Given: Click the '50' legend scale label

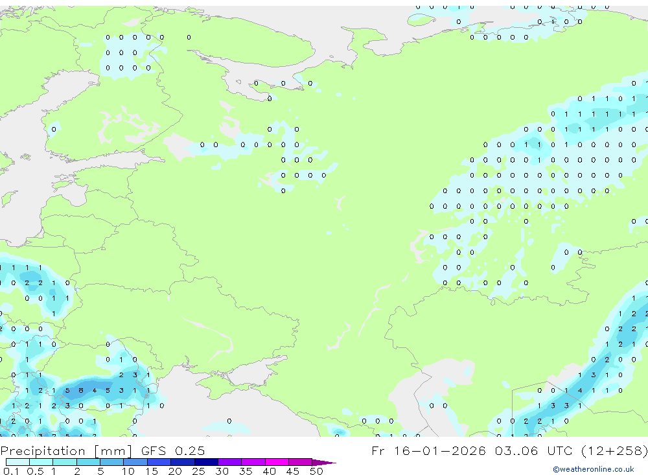Looking at the screenshot, I should pyautogui.click(x=316, y=471).
